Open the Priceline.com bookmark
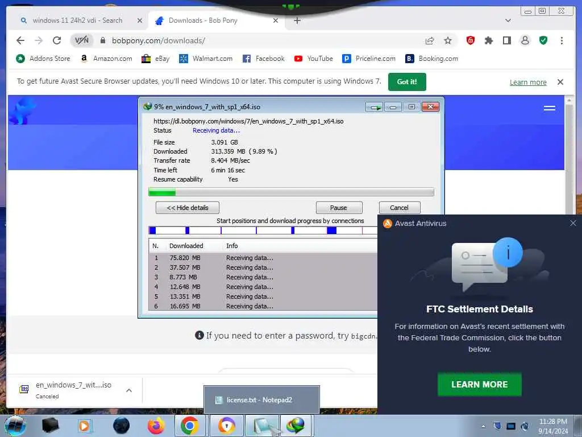This screenshot has height=437, width=582. click(x=369, y=59)
